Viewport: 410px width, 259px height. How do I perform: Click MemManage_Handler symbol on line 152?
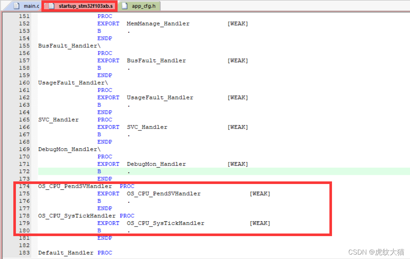click(x=158, y=24)
